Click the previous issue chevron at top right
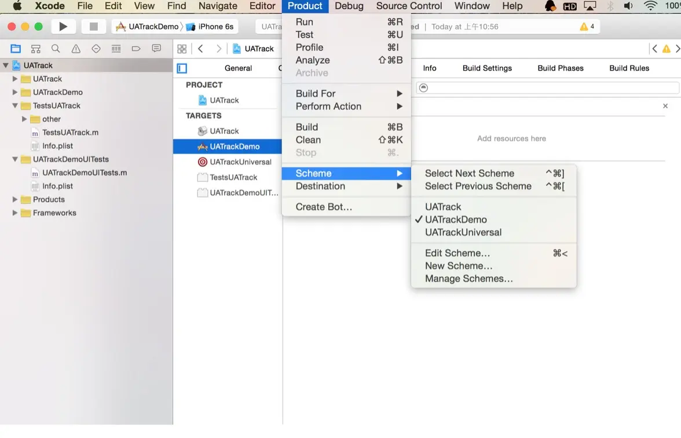 (x=654, y=49)
